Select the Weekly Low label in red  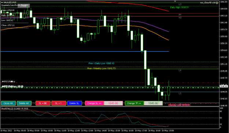click(x=179, y=105)
